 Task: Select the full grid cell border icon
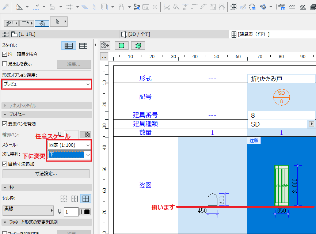pos(85,199)
